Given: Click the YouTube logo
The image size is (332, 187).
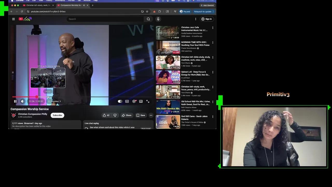Looking at the screenshot, I should tap(21, 19).
